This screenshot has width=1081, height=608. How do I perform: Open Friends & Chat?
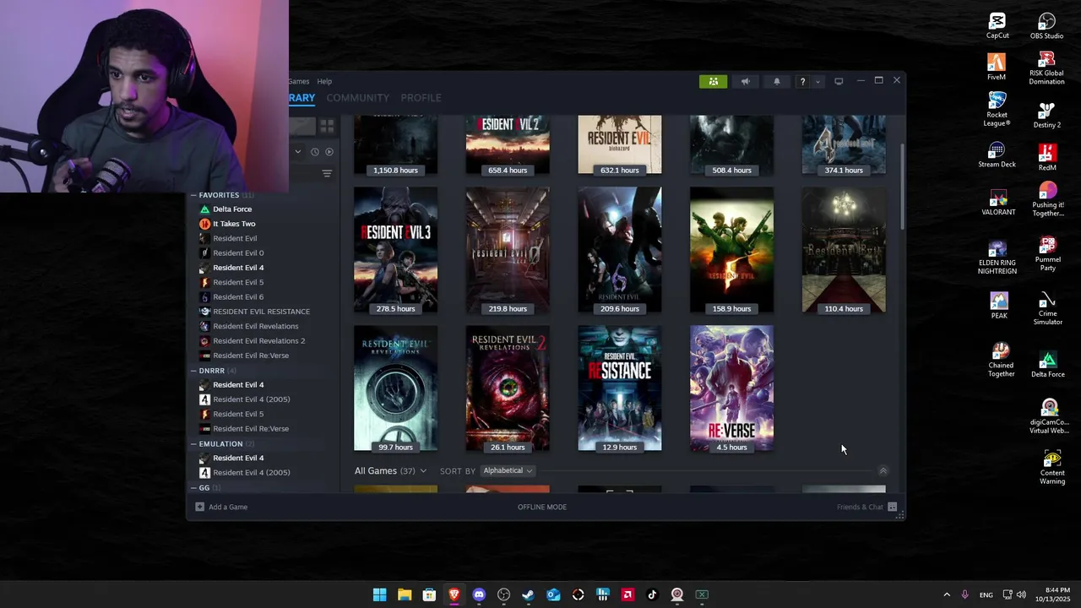pos(860,507)
